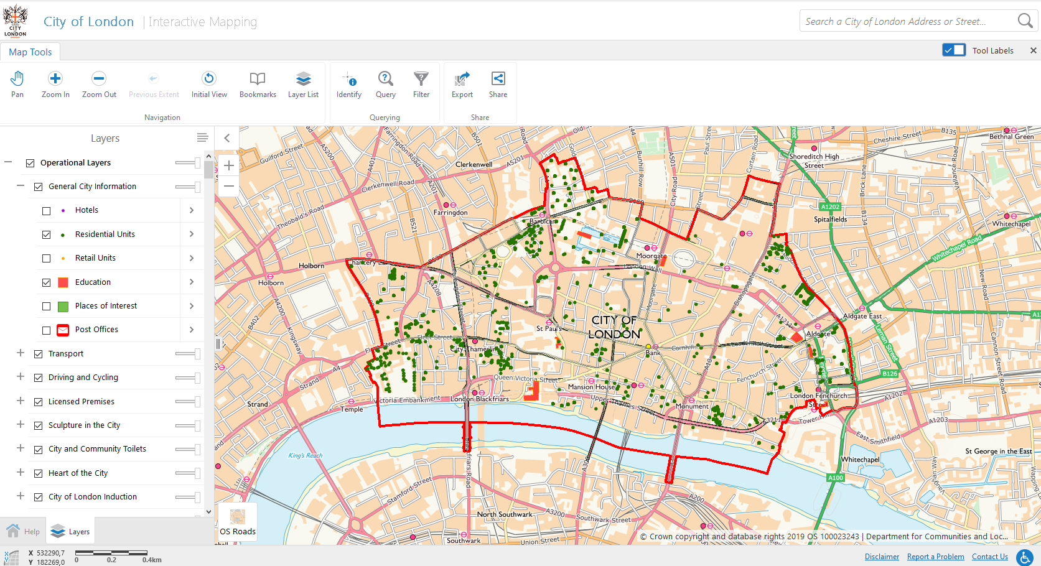Activate the Zoom Out tool
Screen dimensions: 1041x566
pyautogui.click(x=98, y=84)
